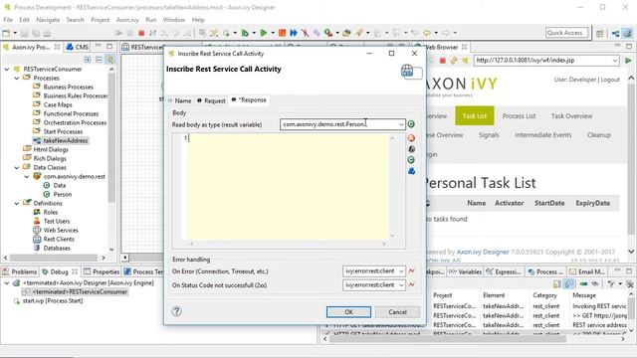Click the green Run engine toolbar icon
This screenshot has width=637, height=358.
[264, 33]
